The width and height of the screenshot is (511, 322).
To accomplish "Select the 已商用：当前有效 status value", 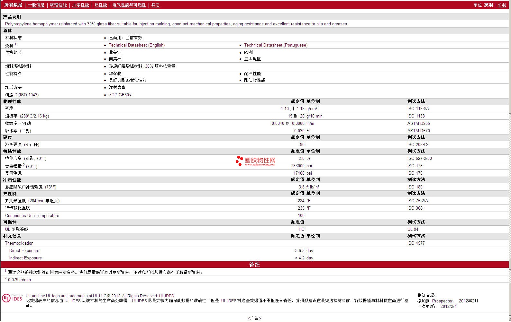I will pyautogui.click(x=125, y=38).
